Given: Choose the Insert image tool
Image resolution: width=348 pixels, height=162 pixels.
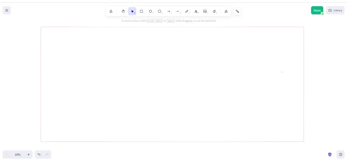Looking at the screenshot, I should (205, 11).
